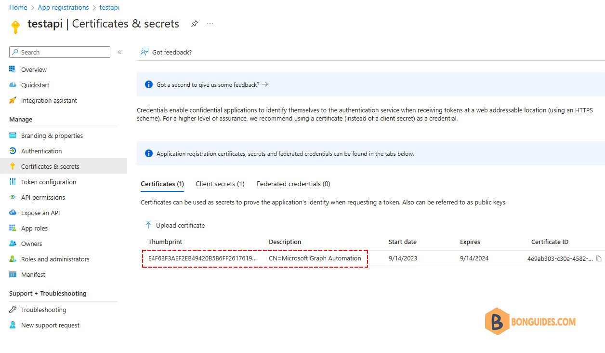This screenshot has height=353, width=605.
Task: Click the Quickstart cloud icon
Action: tap(13, 85)
